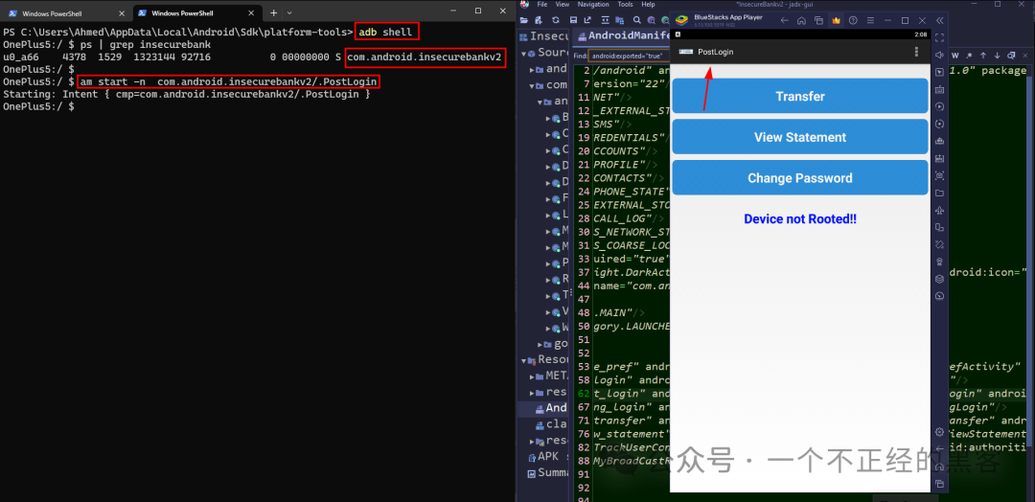This screenshot has height=502, width=1035.
Task: Open BlueStacks settings gear in sidebar
Action: point(940,432)
